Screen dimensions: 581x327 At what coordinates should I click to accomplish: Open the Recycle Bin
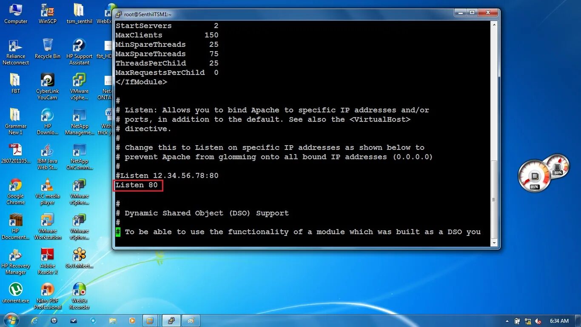point(48,49)
